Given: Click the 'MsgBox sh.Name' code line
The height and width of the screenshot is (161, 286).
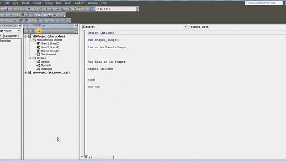Looking at the screenshot, I should click(x=100, y=69).
